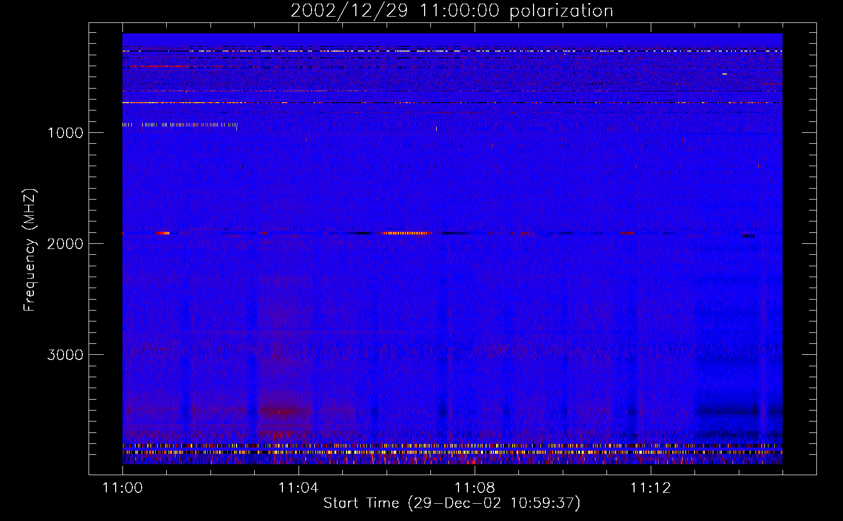Click the '2000' frequency tick label
This screenshot has width=843, height=521.
[65, 244]
